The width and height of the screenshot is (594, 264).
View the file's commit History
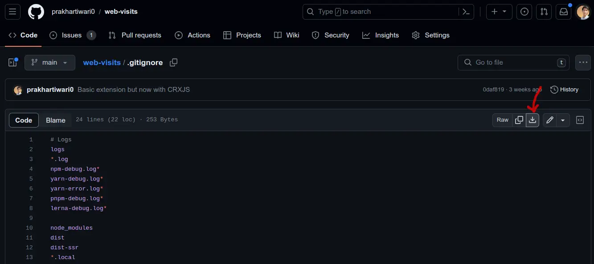[565, 90]
